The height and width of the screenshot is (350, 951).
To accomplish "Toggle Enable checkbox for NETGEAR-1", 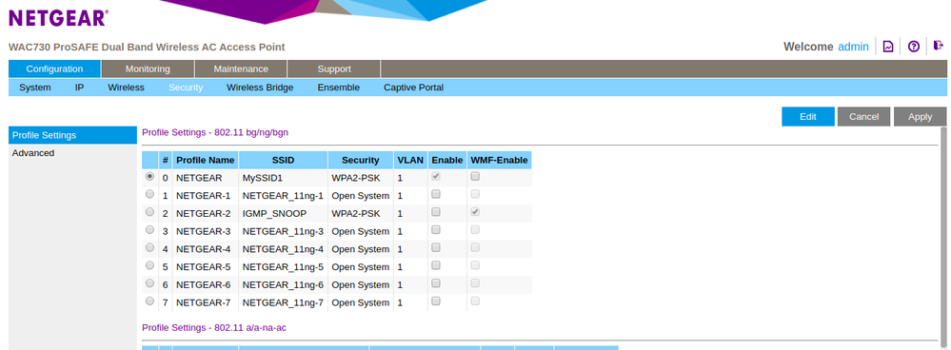I will tap(435, 194).
